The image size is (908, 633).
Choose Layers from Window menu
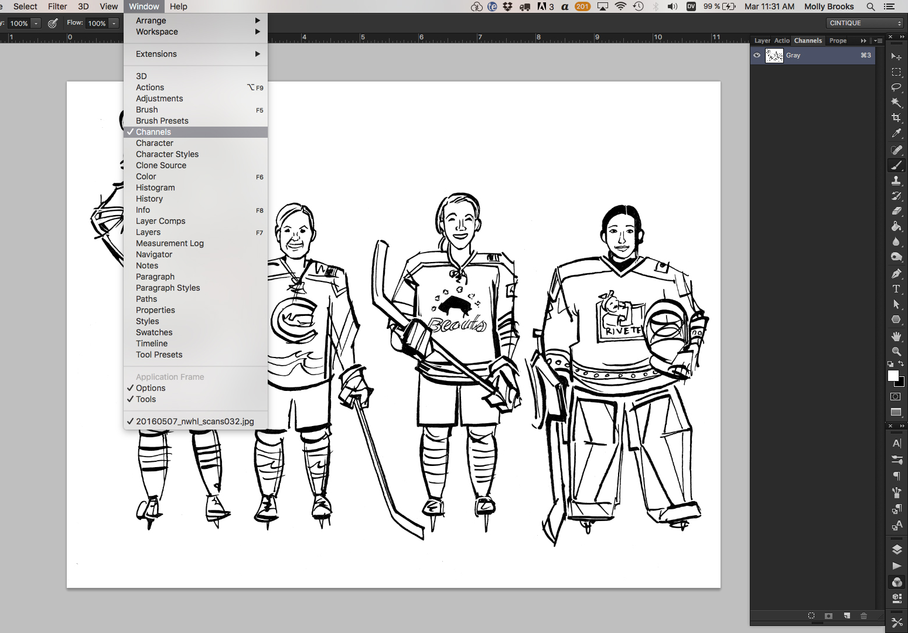196,232
